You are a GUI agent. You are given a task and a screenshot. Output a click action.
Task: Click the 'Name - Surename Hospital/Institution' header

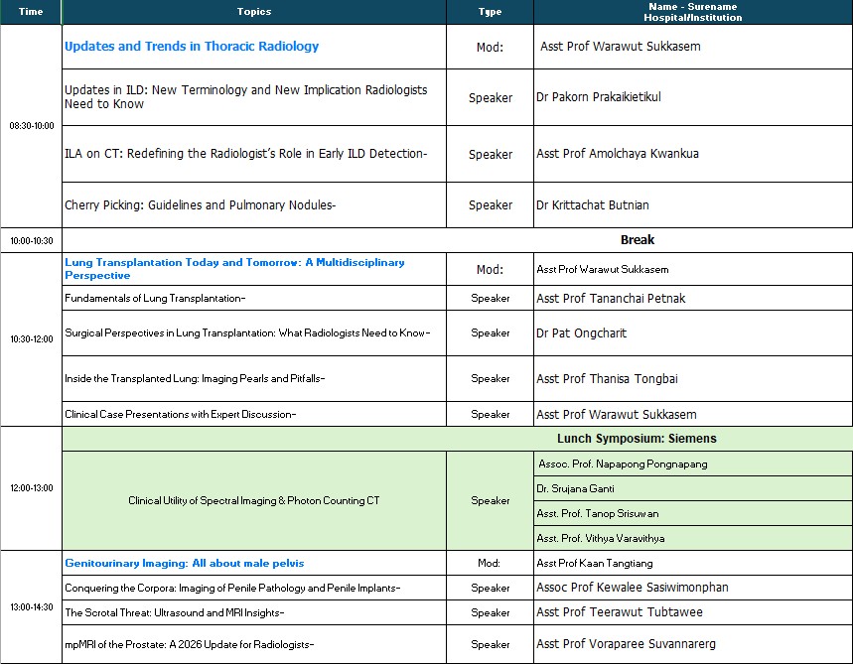click(693, 12)
